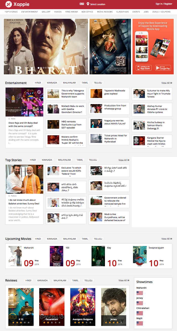Open Devarattam review poster
Viewport: 177px width, 331px height.
coord(52,307)
